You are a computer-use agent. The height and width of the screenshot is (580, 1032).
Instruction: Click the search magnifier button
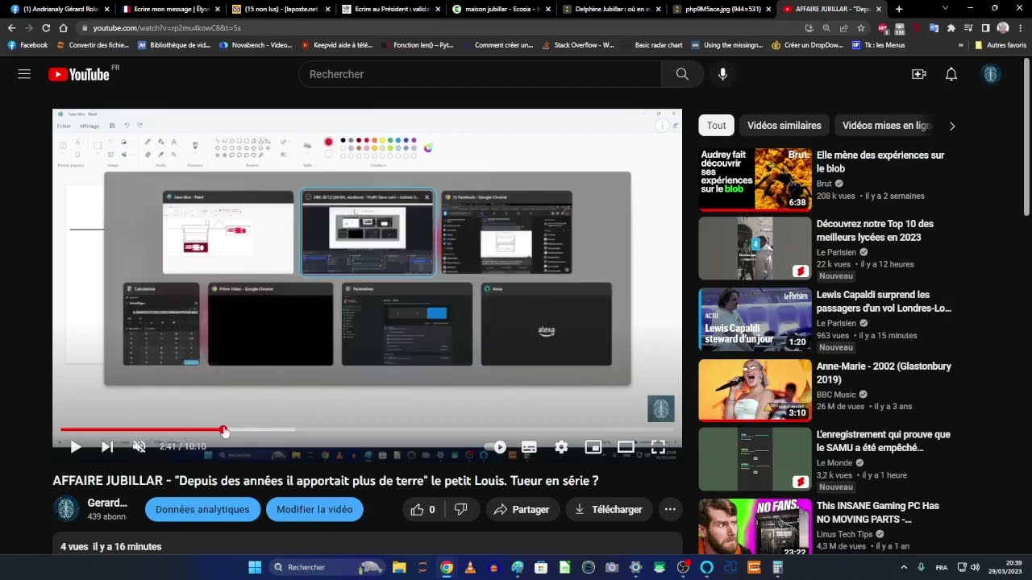pos(682,74)
